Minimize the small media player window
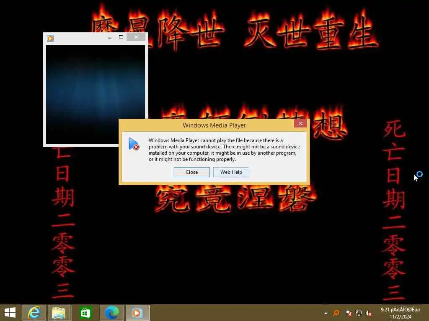429x321 pixels. 110,37
